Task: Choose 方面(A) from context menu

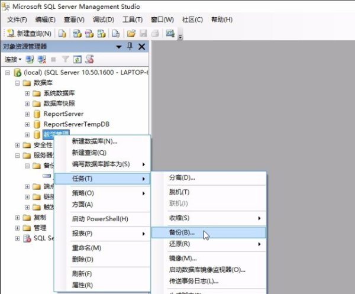Action: click(x=102, y=205)
